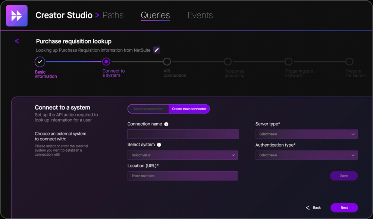Click the Location URL text field

(x=182, y=175)
